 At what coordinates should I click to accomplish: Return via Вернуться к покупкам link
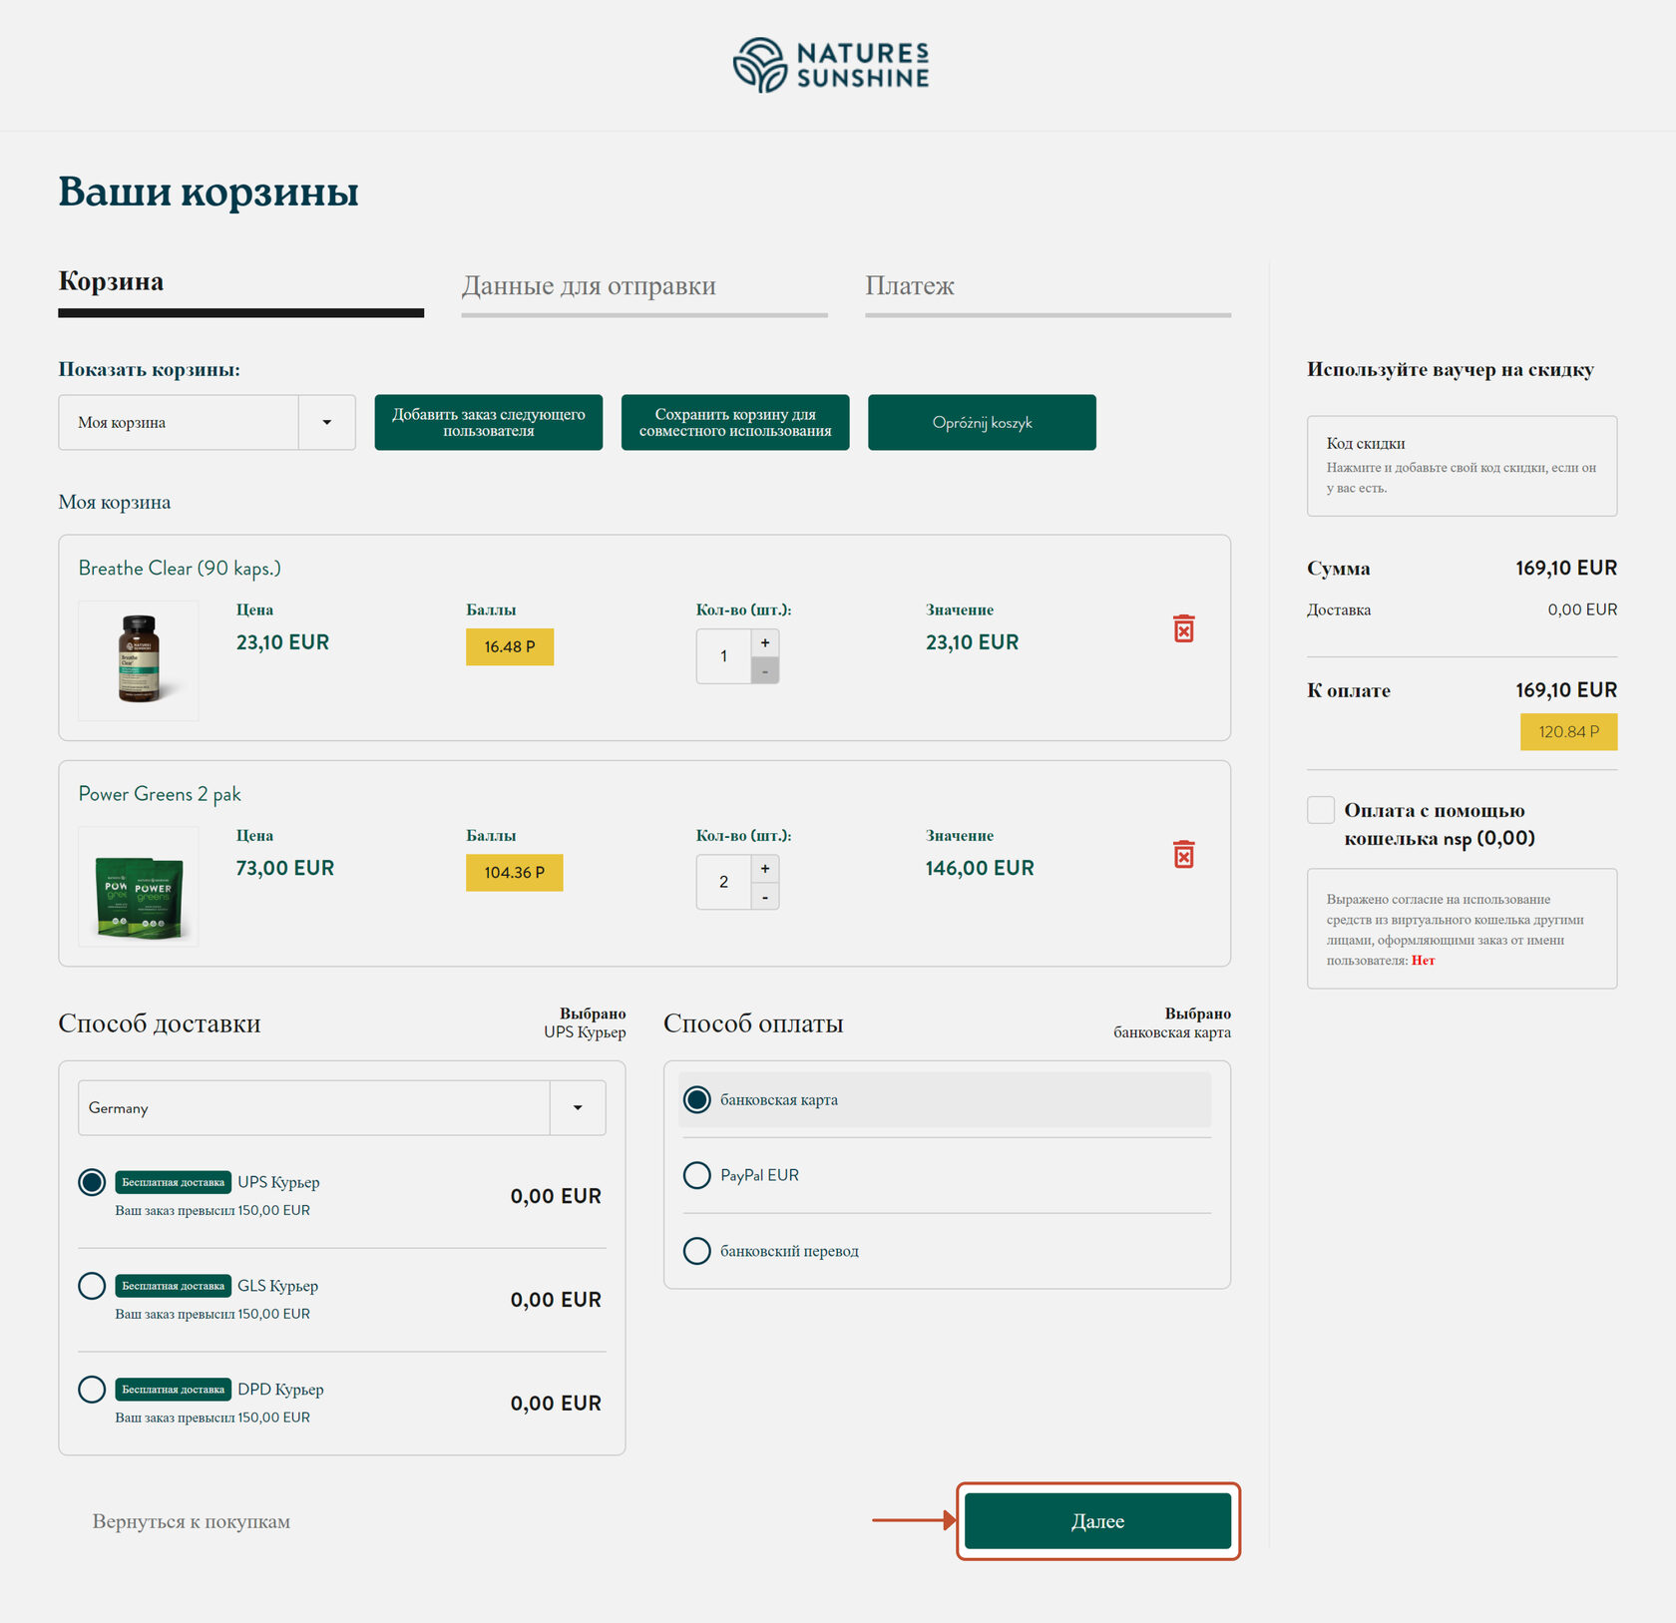(192, 1521)
